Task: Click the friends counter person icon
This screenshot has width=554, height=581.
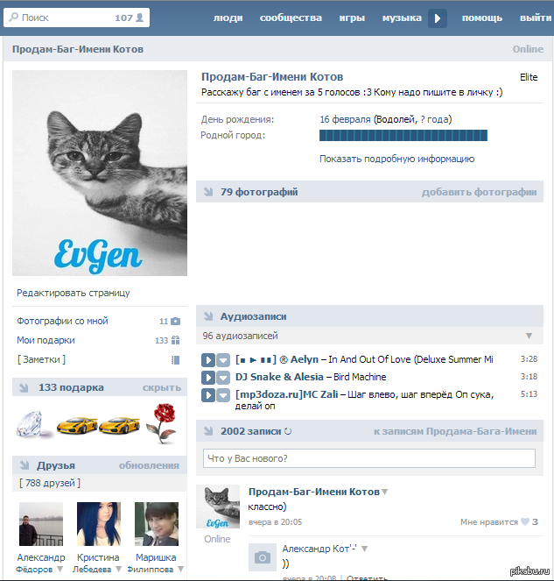Action: 139,18
